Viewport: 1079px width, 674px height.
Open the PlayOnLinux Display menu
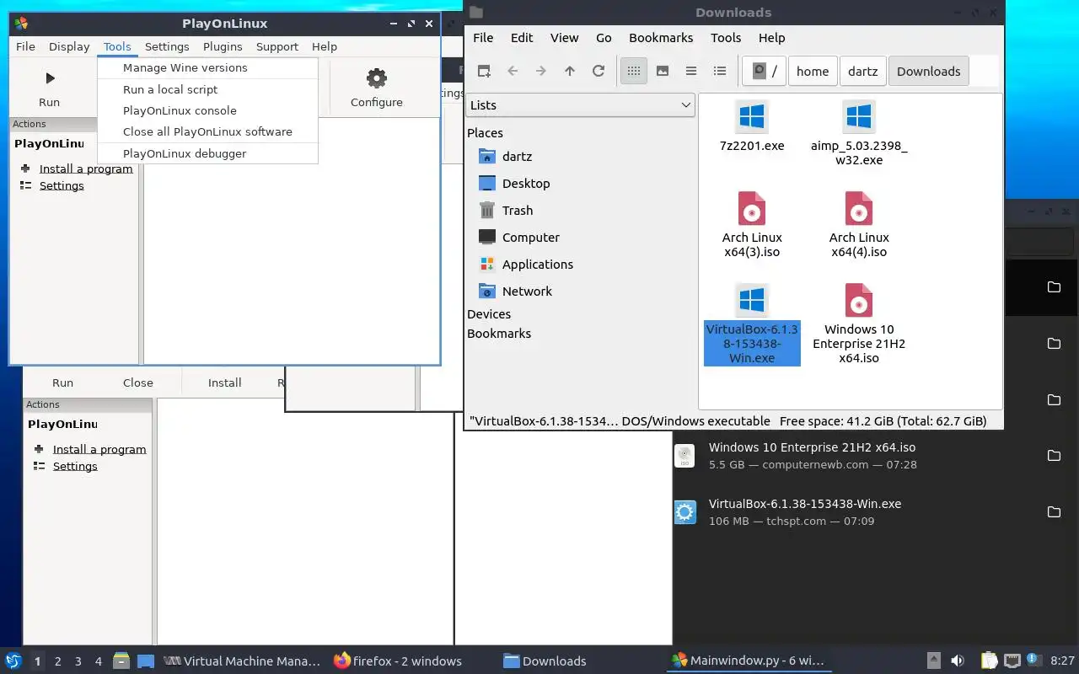[69, 46]
